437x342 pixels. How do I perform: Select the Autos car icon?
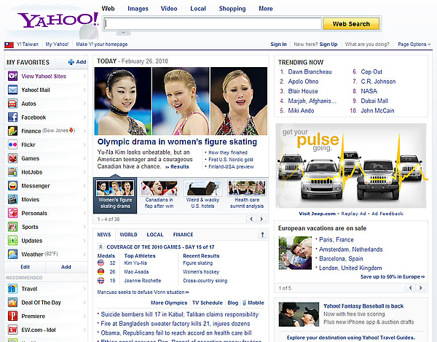pos(12,104)
